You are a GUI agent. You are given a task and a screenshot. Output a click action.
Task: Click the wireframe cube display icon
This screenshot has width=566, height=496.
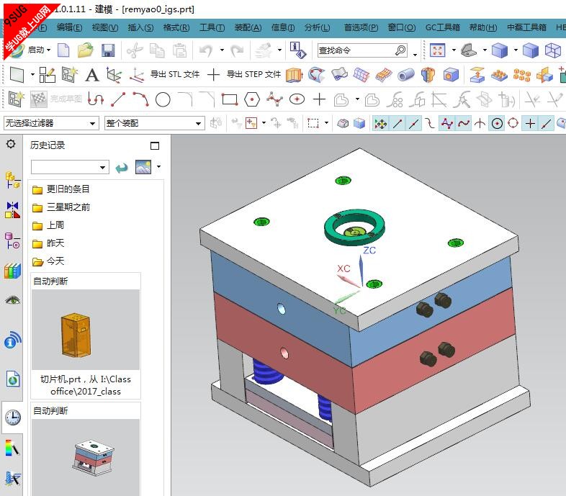[552, 50]
